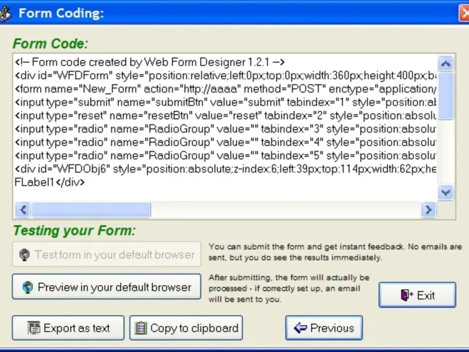Viewport: 469px width, 352px height.
Task: Click the clipboard icon on Copy button
Action: [141, 328]
